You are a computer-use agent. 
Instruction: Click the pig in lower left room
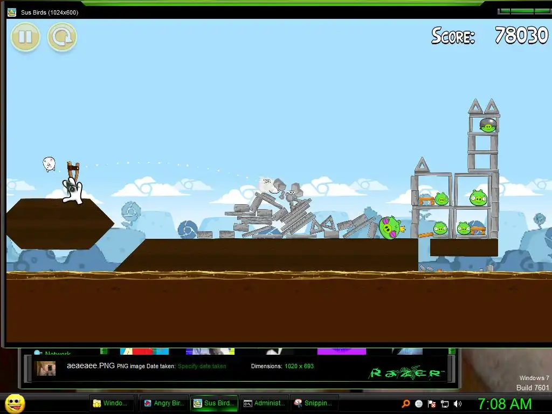440,228
